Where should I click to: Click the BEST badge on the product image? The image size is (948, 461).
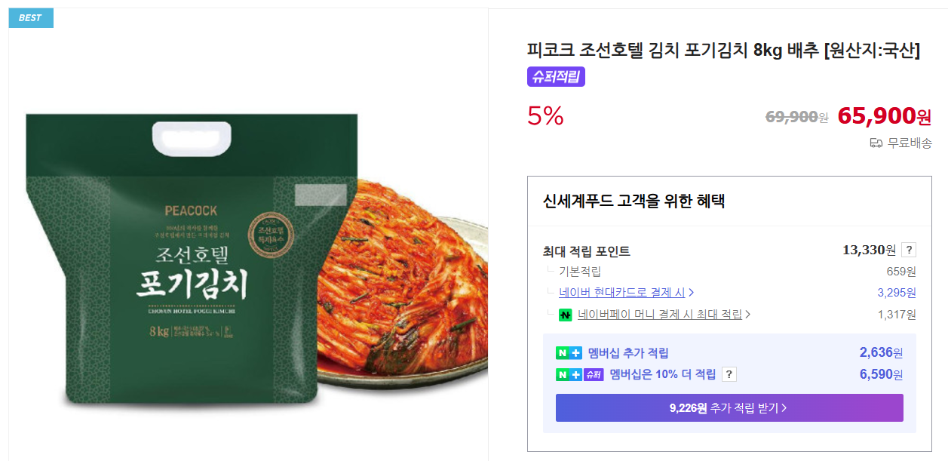coord(30,17)
